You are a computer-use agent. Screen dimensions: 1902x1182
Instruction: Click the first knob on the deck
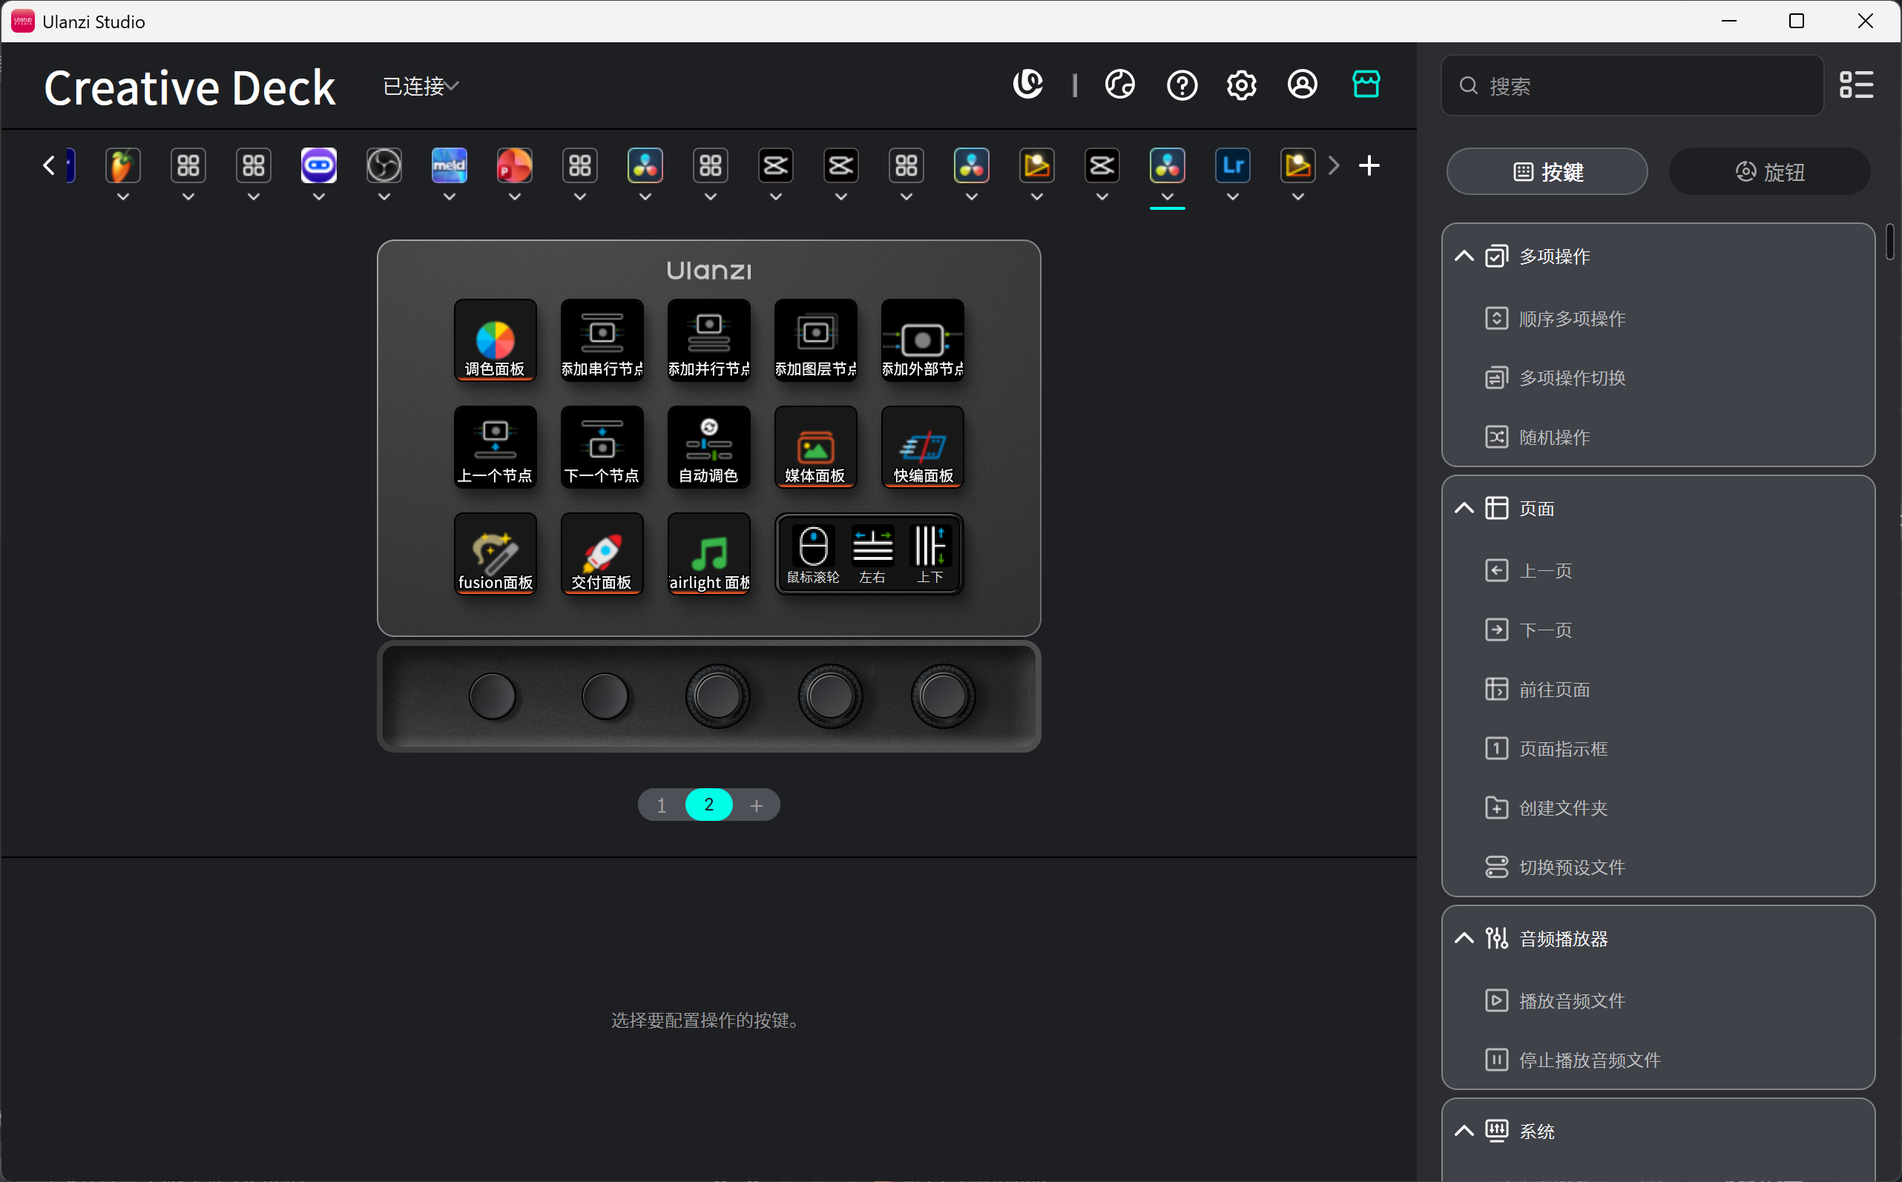[x=493, y=696]
